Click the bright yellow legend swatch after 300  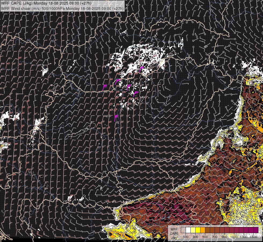[198, 230]
